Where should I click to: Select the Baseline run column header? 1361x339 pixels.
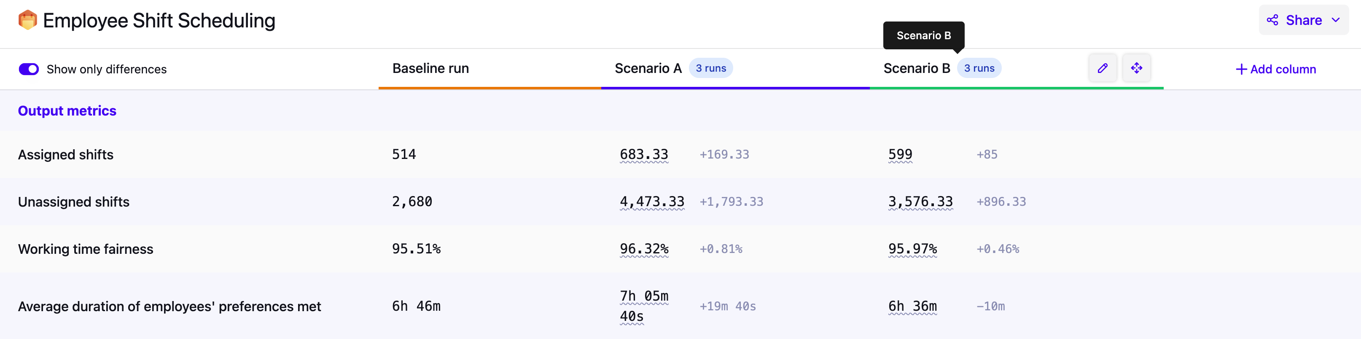pos(430,69)
